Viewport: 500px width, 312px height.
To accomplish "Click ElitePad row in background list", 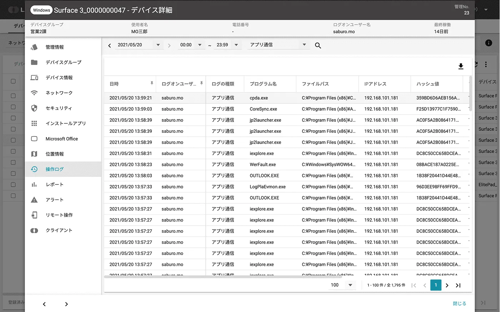I will point(487,185).
